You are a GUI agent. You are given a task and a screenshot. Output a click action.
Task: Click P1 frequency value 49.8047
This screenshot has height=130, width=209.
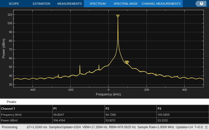tap(59, 114)
